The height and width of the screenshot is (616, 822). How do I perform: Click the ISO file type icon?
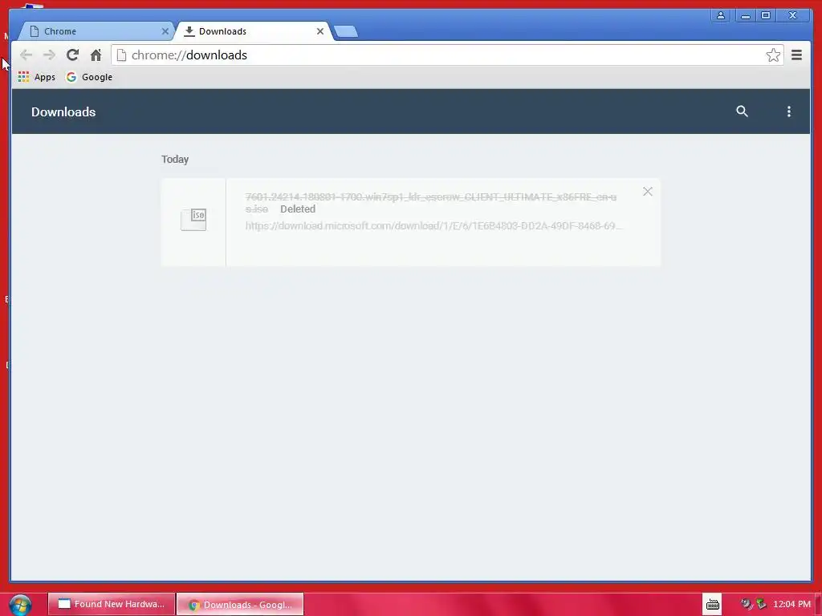click(193, 220)
